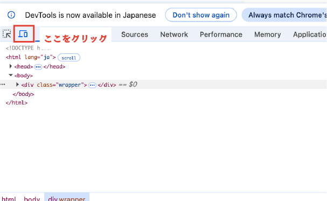The image size is (327, 201).
Task: Click the ellipsis badge inside div wrapper
Action: tap(92, 85)
